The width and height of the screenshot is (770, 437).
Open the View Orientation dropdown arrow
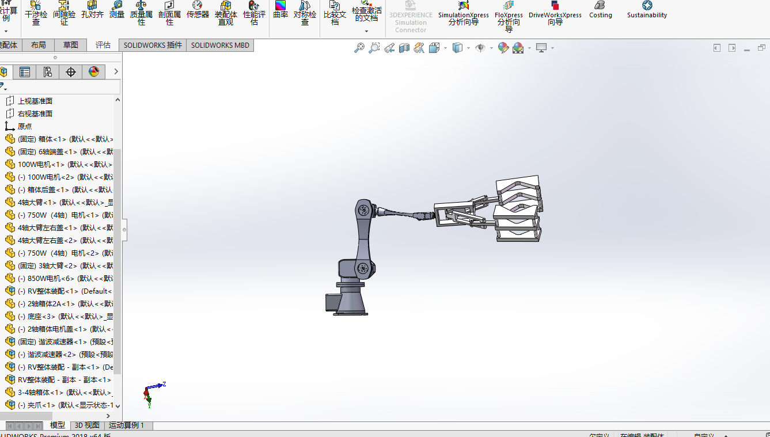[x=445, y=48]
